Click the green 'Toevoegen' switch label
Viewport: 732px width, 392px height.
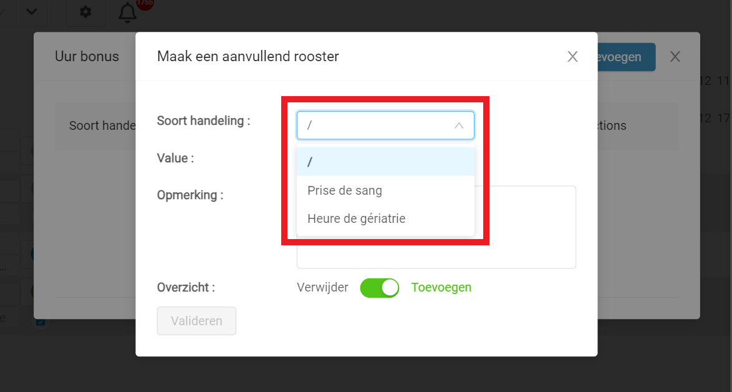pyautogui.click(x=441, y=287)
